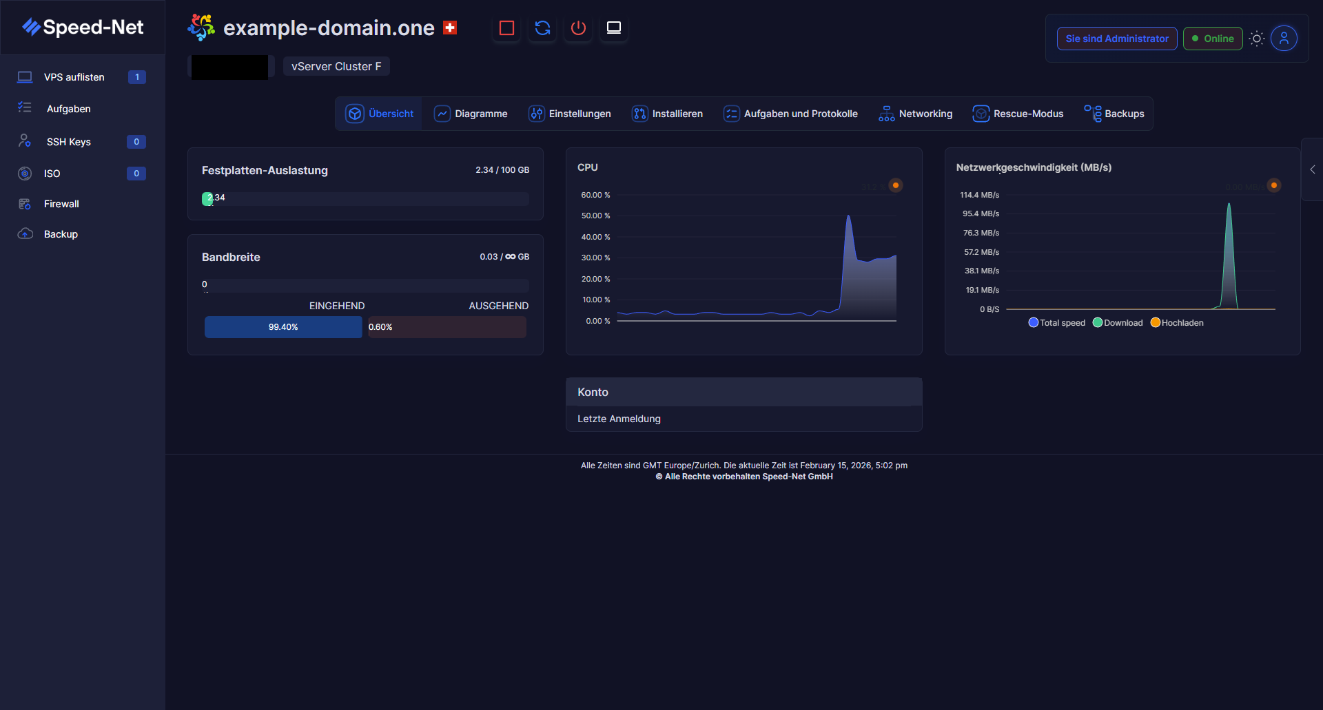This screenshot has width=1323, height=710.
Task: Click the Aufgaben checklist icon
Action: (25, 107)
